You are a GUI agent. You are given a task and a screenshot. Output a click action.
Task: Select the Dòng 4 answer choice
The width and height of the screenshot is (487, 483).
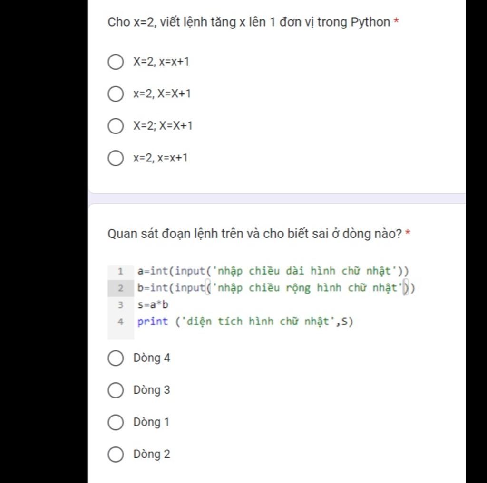116,358
